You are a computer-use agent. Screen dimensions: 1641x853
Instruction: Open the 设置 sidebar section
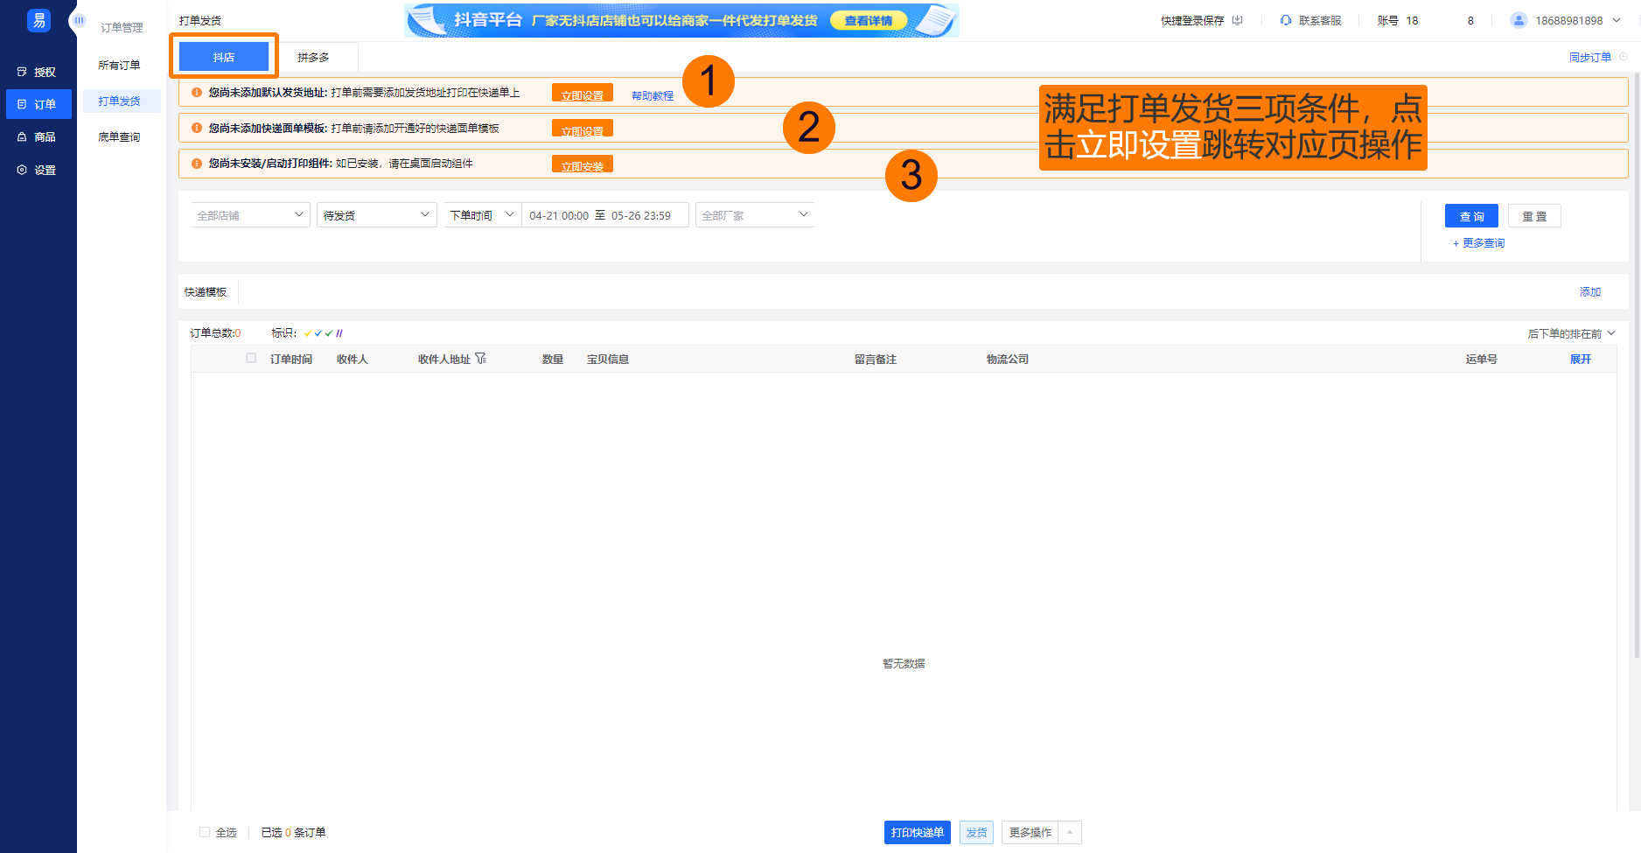(x=37, y=170)
